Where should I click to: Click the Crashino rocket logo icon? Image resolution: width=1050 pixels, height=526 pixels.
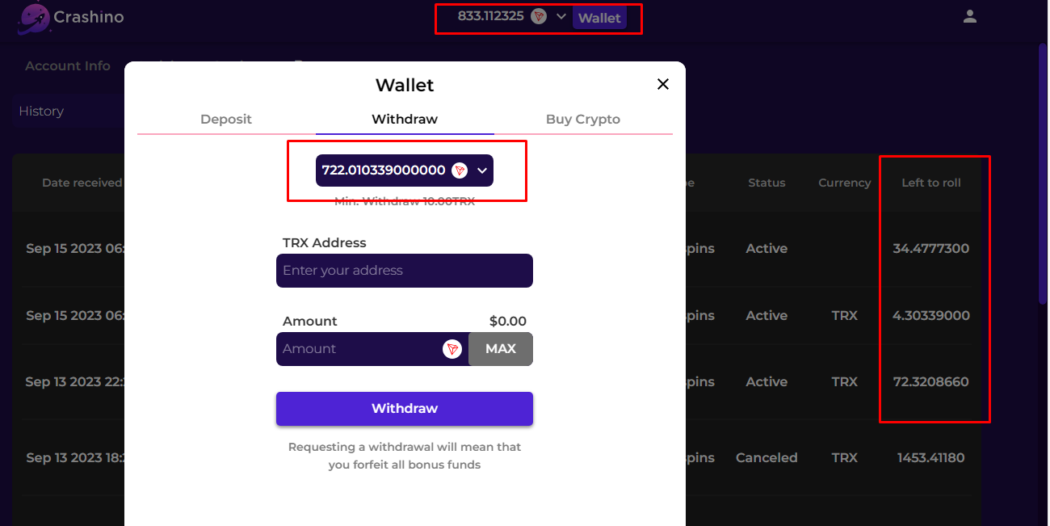click(x=34, y=18)
